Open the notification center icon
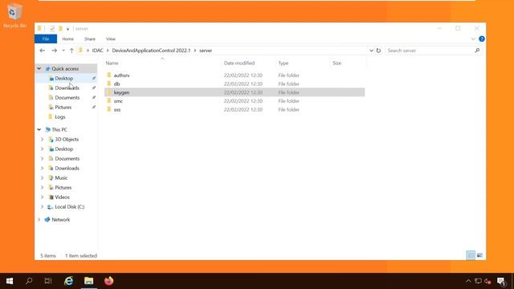The height and width of the screenshot is (289, 514). coord(501,281)
